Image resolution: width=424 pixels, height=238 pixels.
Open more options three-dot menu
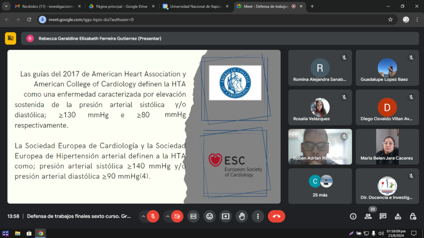pos(258,216)
